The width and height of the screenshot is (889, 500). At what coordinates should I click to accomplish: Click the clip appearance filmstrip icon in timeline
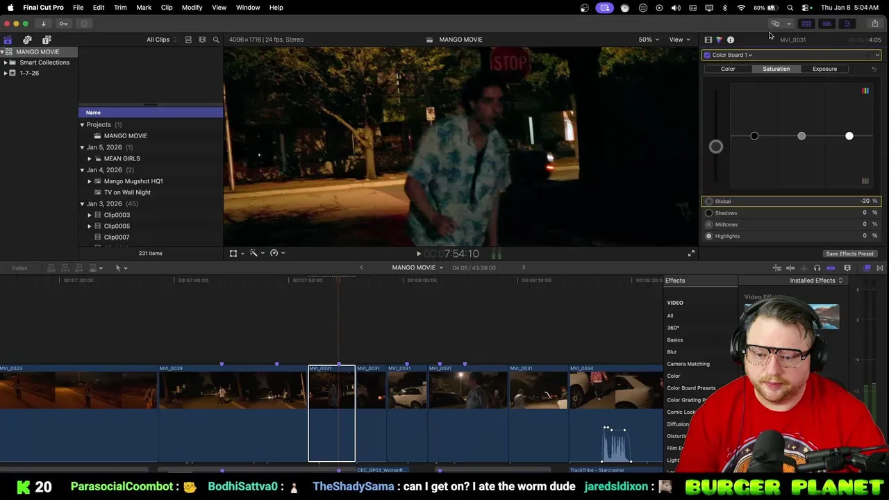[x=847, y=268]
